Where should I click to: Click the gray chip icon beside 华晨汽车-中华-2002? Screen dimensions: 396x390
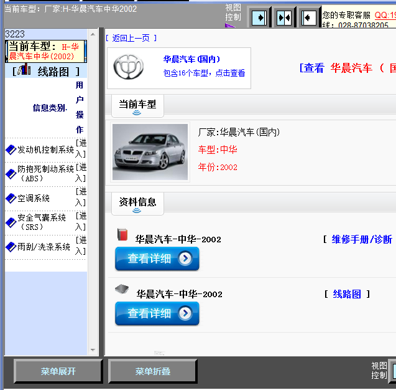pos(122,289)
